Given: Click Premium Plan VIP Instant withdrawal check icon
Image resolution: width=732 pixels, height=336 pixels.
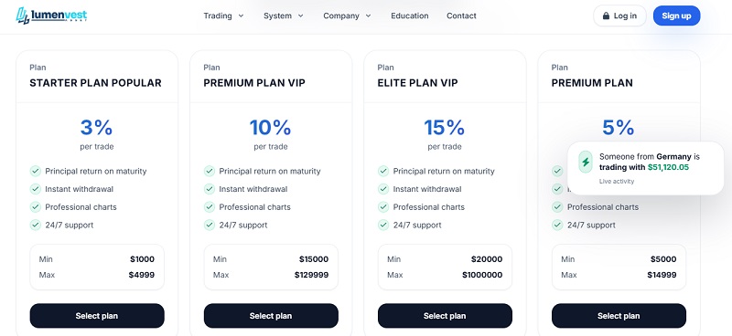Looking at the screenshot, I should (x=210, y=189).
